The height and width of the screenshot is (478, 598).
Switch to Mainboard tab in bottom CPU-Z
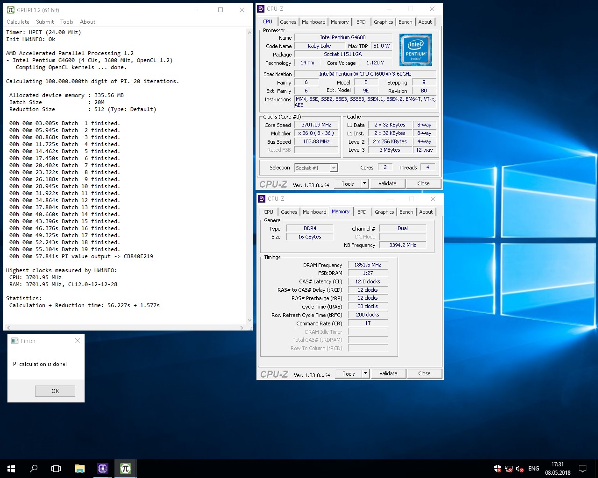click(x=314, y=212)
